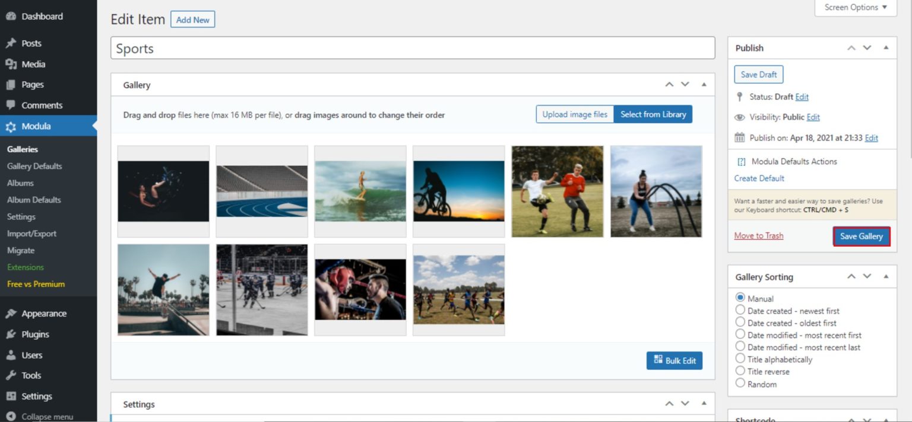Open Comments via the speech bubble icon
Image resolution: width=912 pixels, height=422 pixels.
pyautogui.click(x=11, y=105)
